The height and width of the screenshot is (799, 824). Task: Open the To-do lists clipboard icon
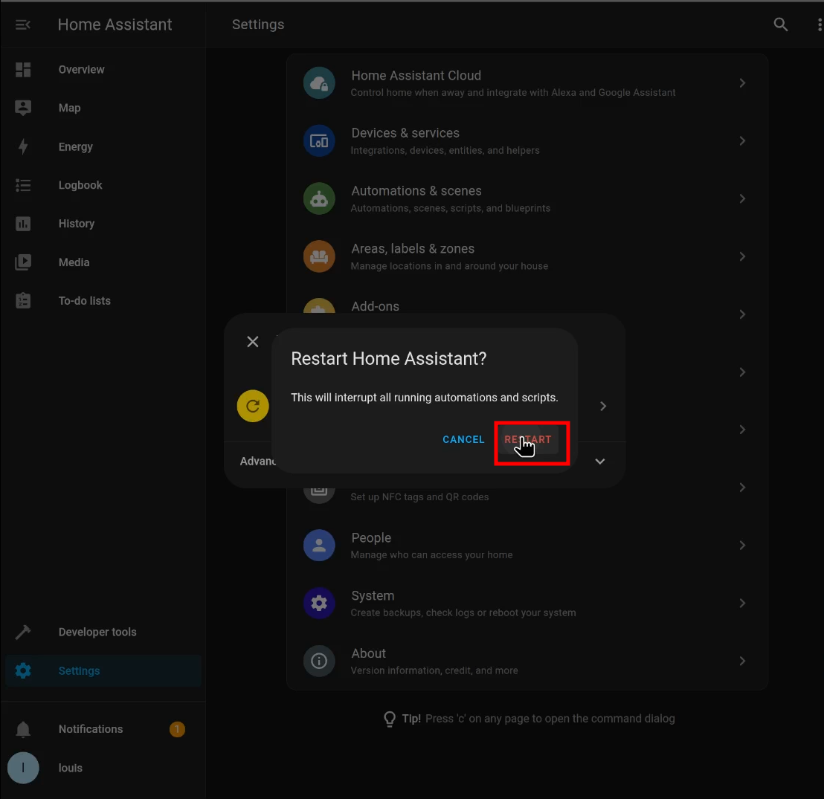click(x=23, y=300)
